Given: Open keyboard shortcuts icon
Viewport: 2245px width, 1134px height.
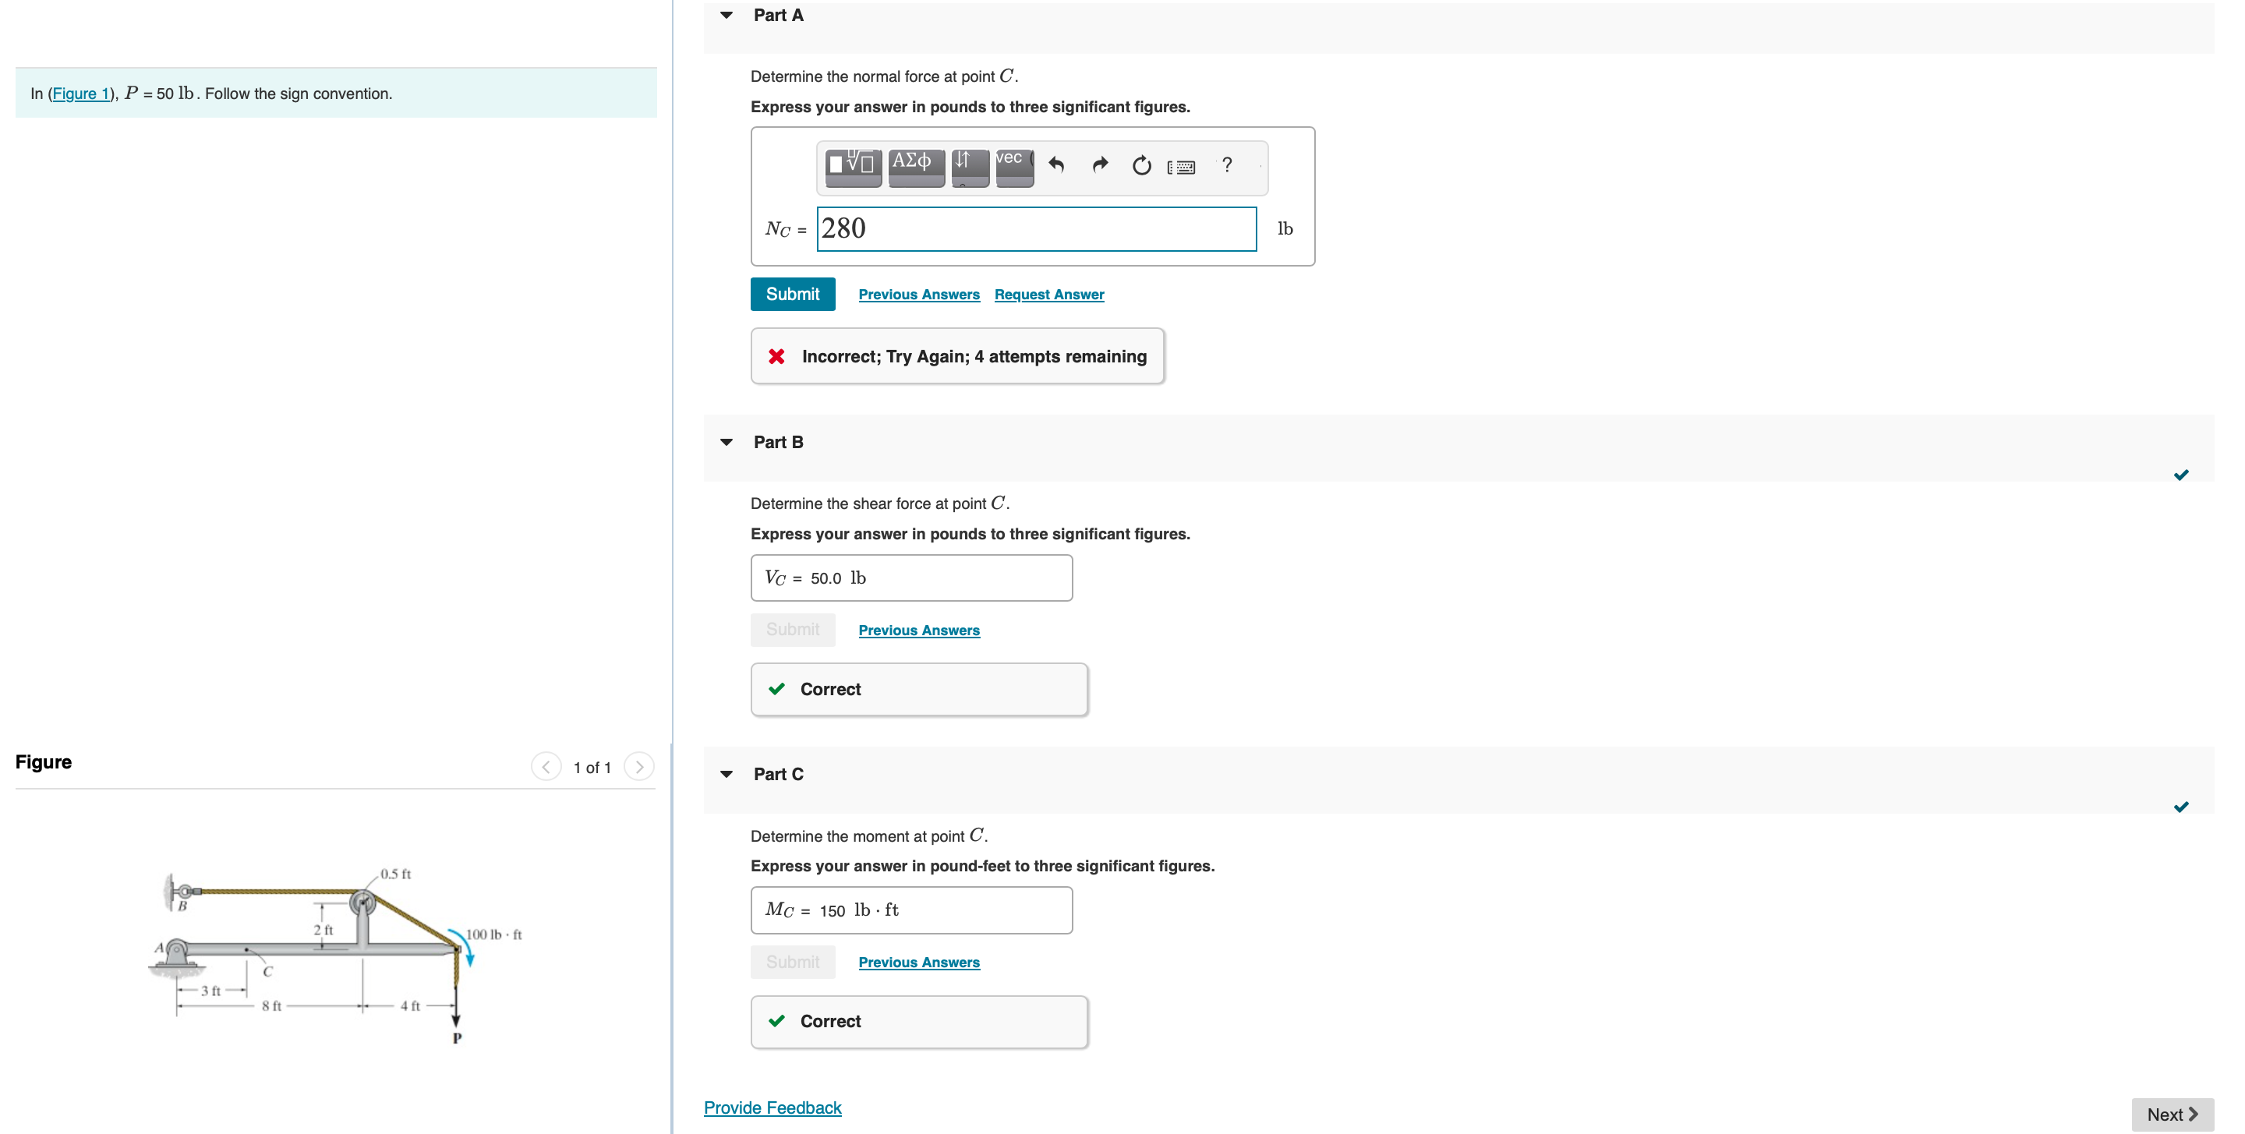Looking at the screenshot, I should coord(1181,167).
